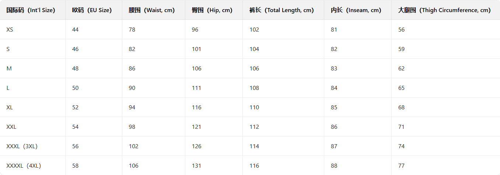Screen dimensions: 500x175
Task: Click the 裤长 (Total Length, cm) header
Action: (x=282, y=10)
